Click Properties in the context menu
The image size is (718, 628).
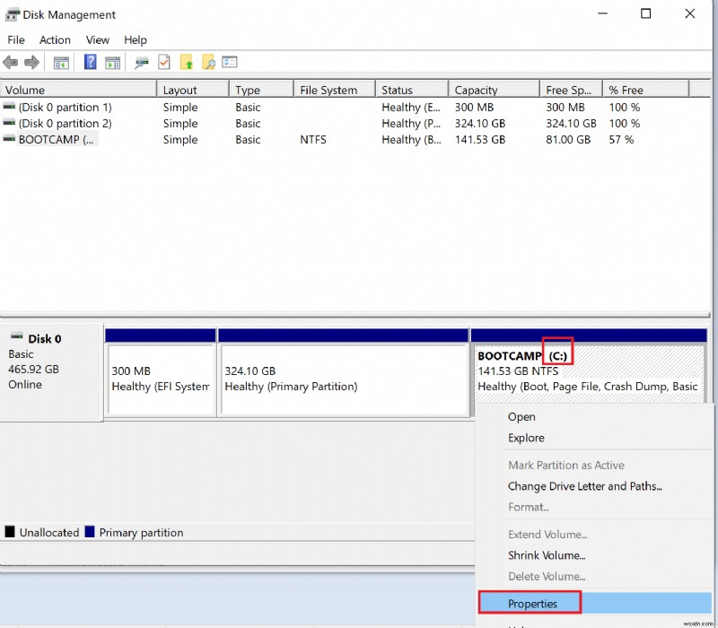530,604
